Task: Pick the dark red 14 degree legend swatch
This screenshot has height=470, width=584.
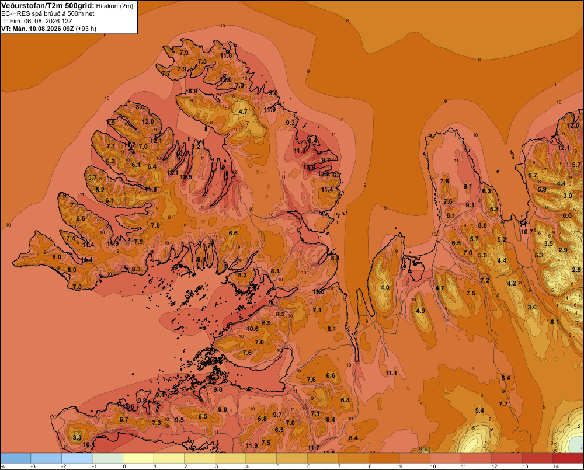Action: pyautogui.click(x=568, y=458)
